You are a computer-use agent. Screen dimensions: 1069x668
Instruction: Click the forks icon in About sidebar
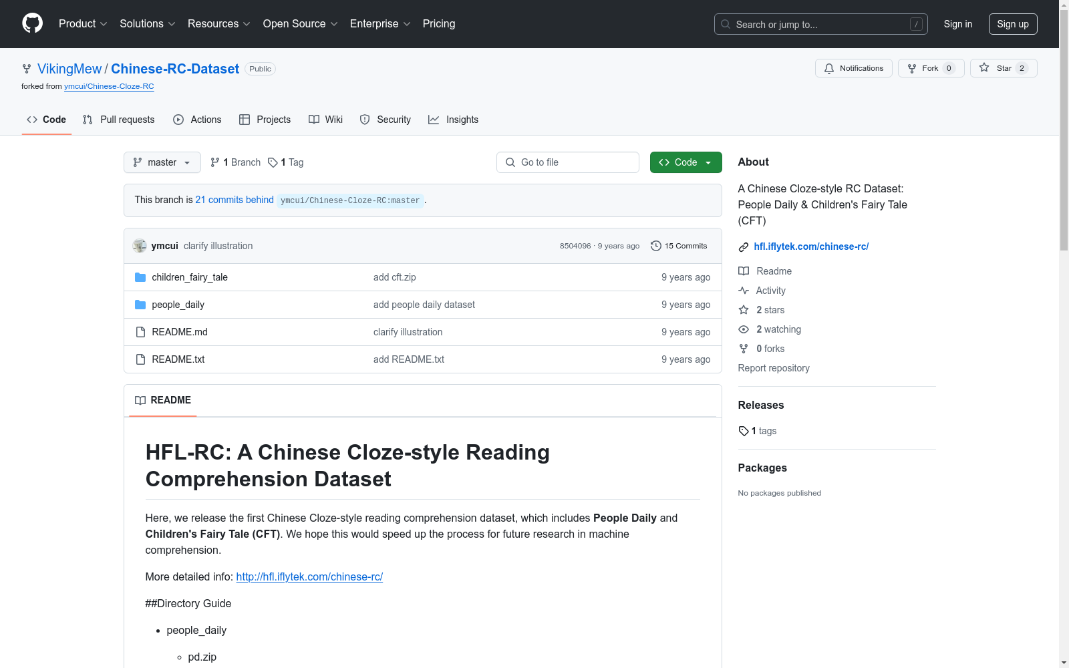pos(744,349)
